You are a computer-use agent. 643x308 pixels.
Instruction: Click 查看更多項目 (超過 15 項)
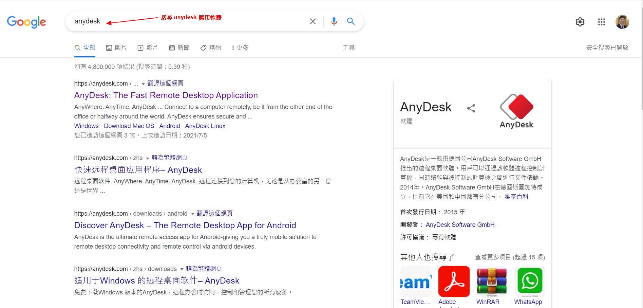point(510,257)
